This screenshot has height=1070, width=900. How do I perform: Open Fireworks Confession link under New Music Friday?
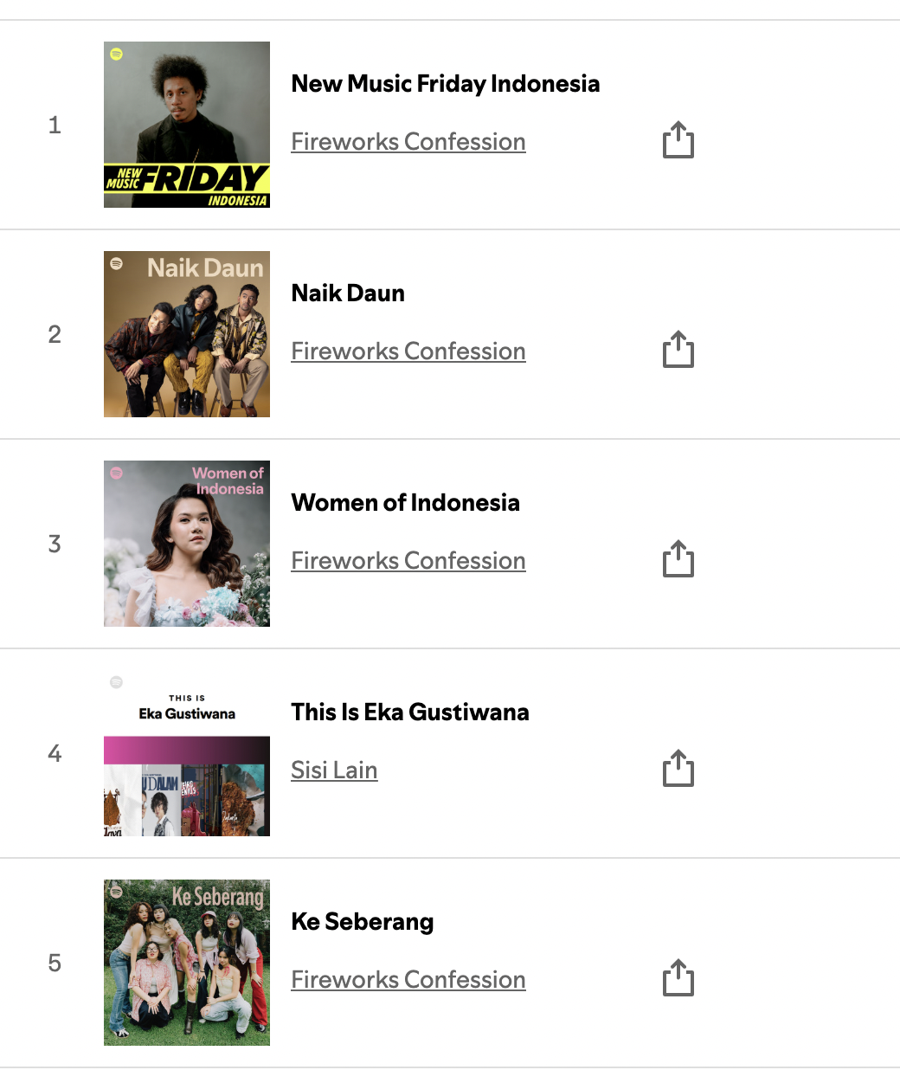pyautogui.click(x=408, y=141)
